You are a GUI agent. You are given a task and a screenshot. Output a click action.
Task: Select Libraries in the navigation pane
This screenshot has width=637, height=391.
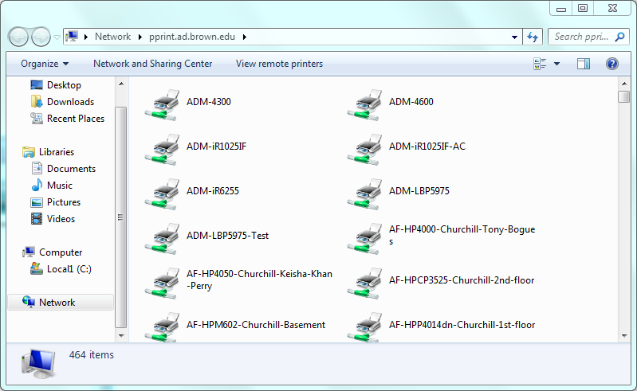[x=49, y=152]
